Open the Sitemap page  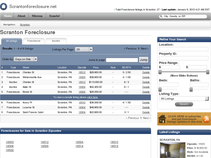37,16
